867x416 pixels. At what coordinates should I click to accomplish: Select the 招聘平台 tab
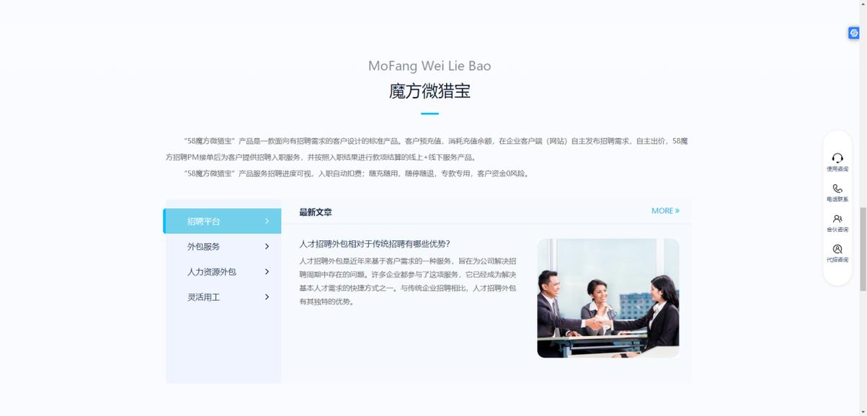tap(203, 221)
